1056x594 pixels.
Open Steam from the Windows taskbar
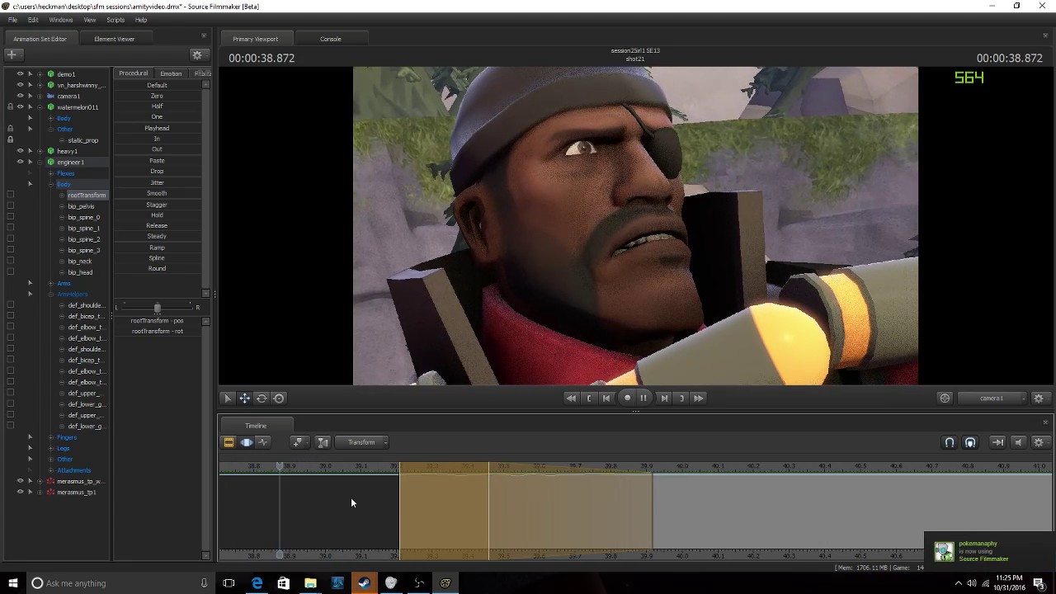click(x=364, y=583)
